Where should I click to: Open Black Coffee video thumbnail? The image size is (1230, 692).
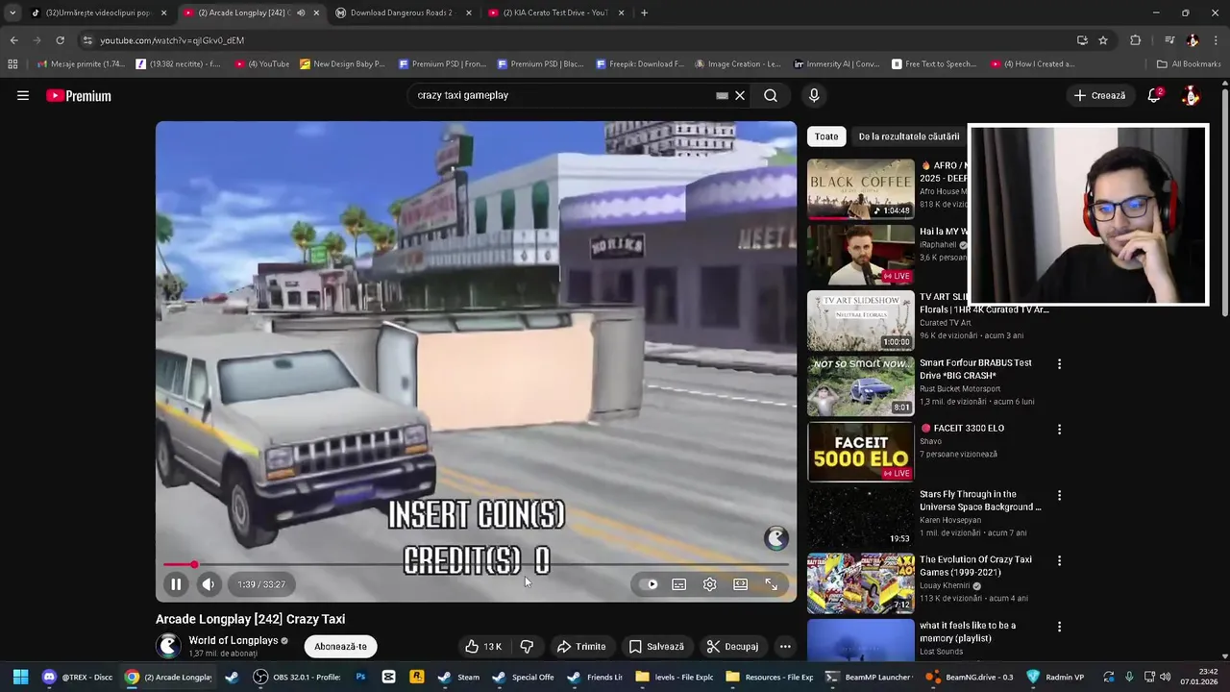(860, 189)
